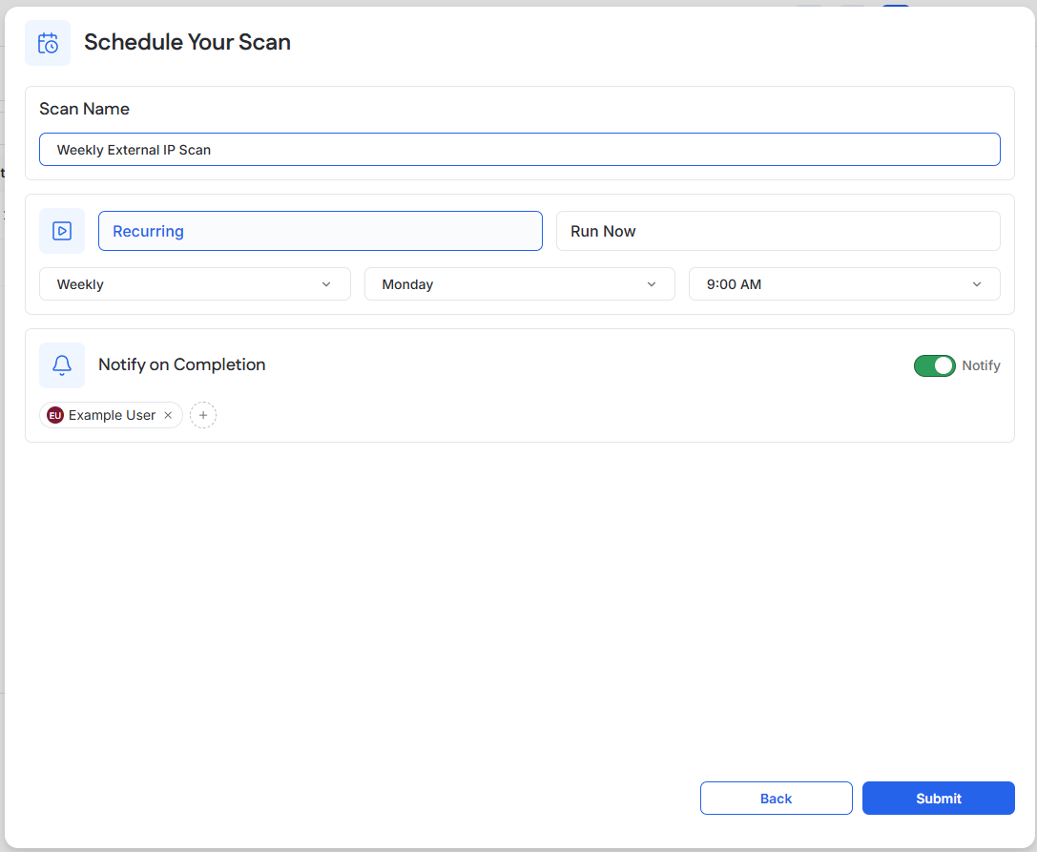Click the EU avatar on Example User chip
Viewport: 1037px width, 852px height.
pyautogui.click(x=55, y=415)
